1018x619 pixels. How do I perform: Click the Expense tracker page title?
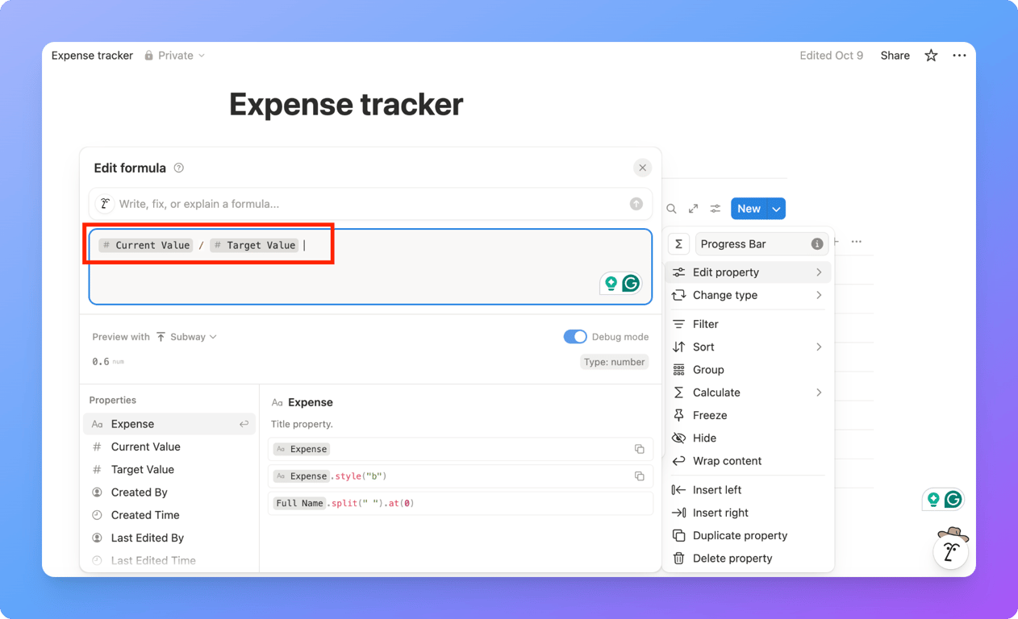click(346, 105)
